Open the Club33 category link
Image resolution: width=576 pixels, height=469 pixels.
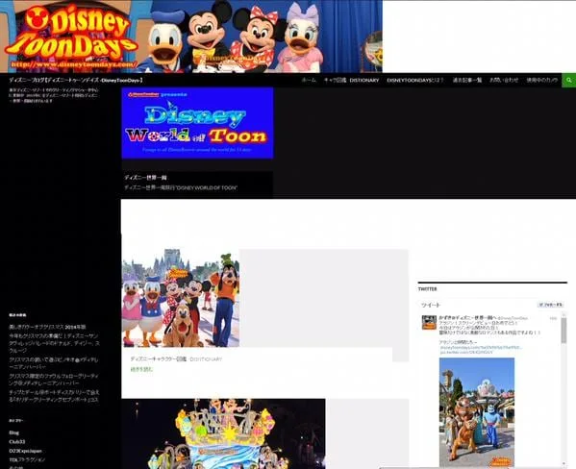[x=17, y=442]
